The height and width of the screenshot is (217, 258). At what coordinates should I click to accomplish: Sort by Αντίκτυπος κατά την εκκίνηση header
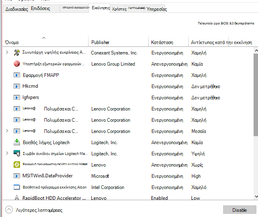click(221, 42)
